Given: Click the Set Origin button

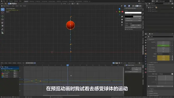Looking at the screenshot, I should tap(133, 27).
